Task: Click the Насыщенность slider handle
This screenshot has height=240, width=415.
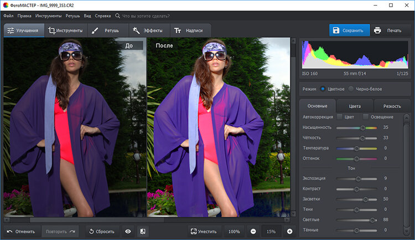Action: [362, 127]
